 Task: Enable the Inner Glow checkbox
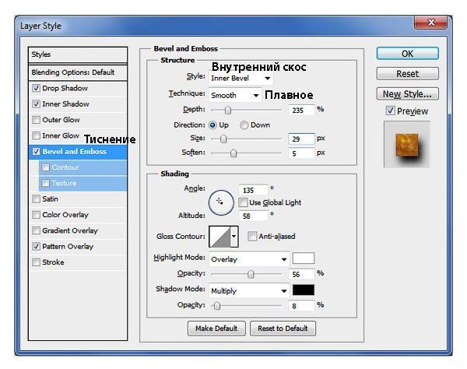pyautogui.click(x=36, y=135)
